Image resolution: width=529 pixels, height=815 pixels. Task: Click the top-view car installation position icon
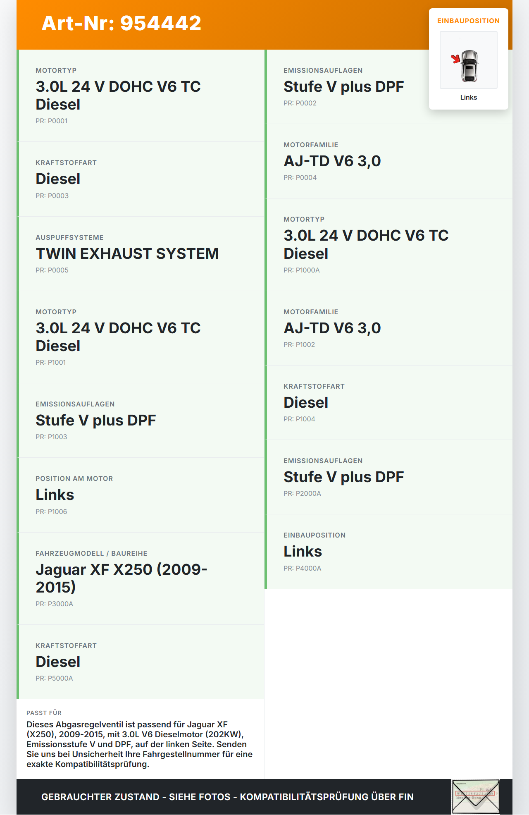click(468, 60)
